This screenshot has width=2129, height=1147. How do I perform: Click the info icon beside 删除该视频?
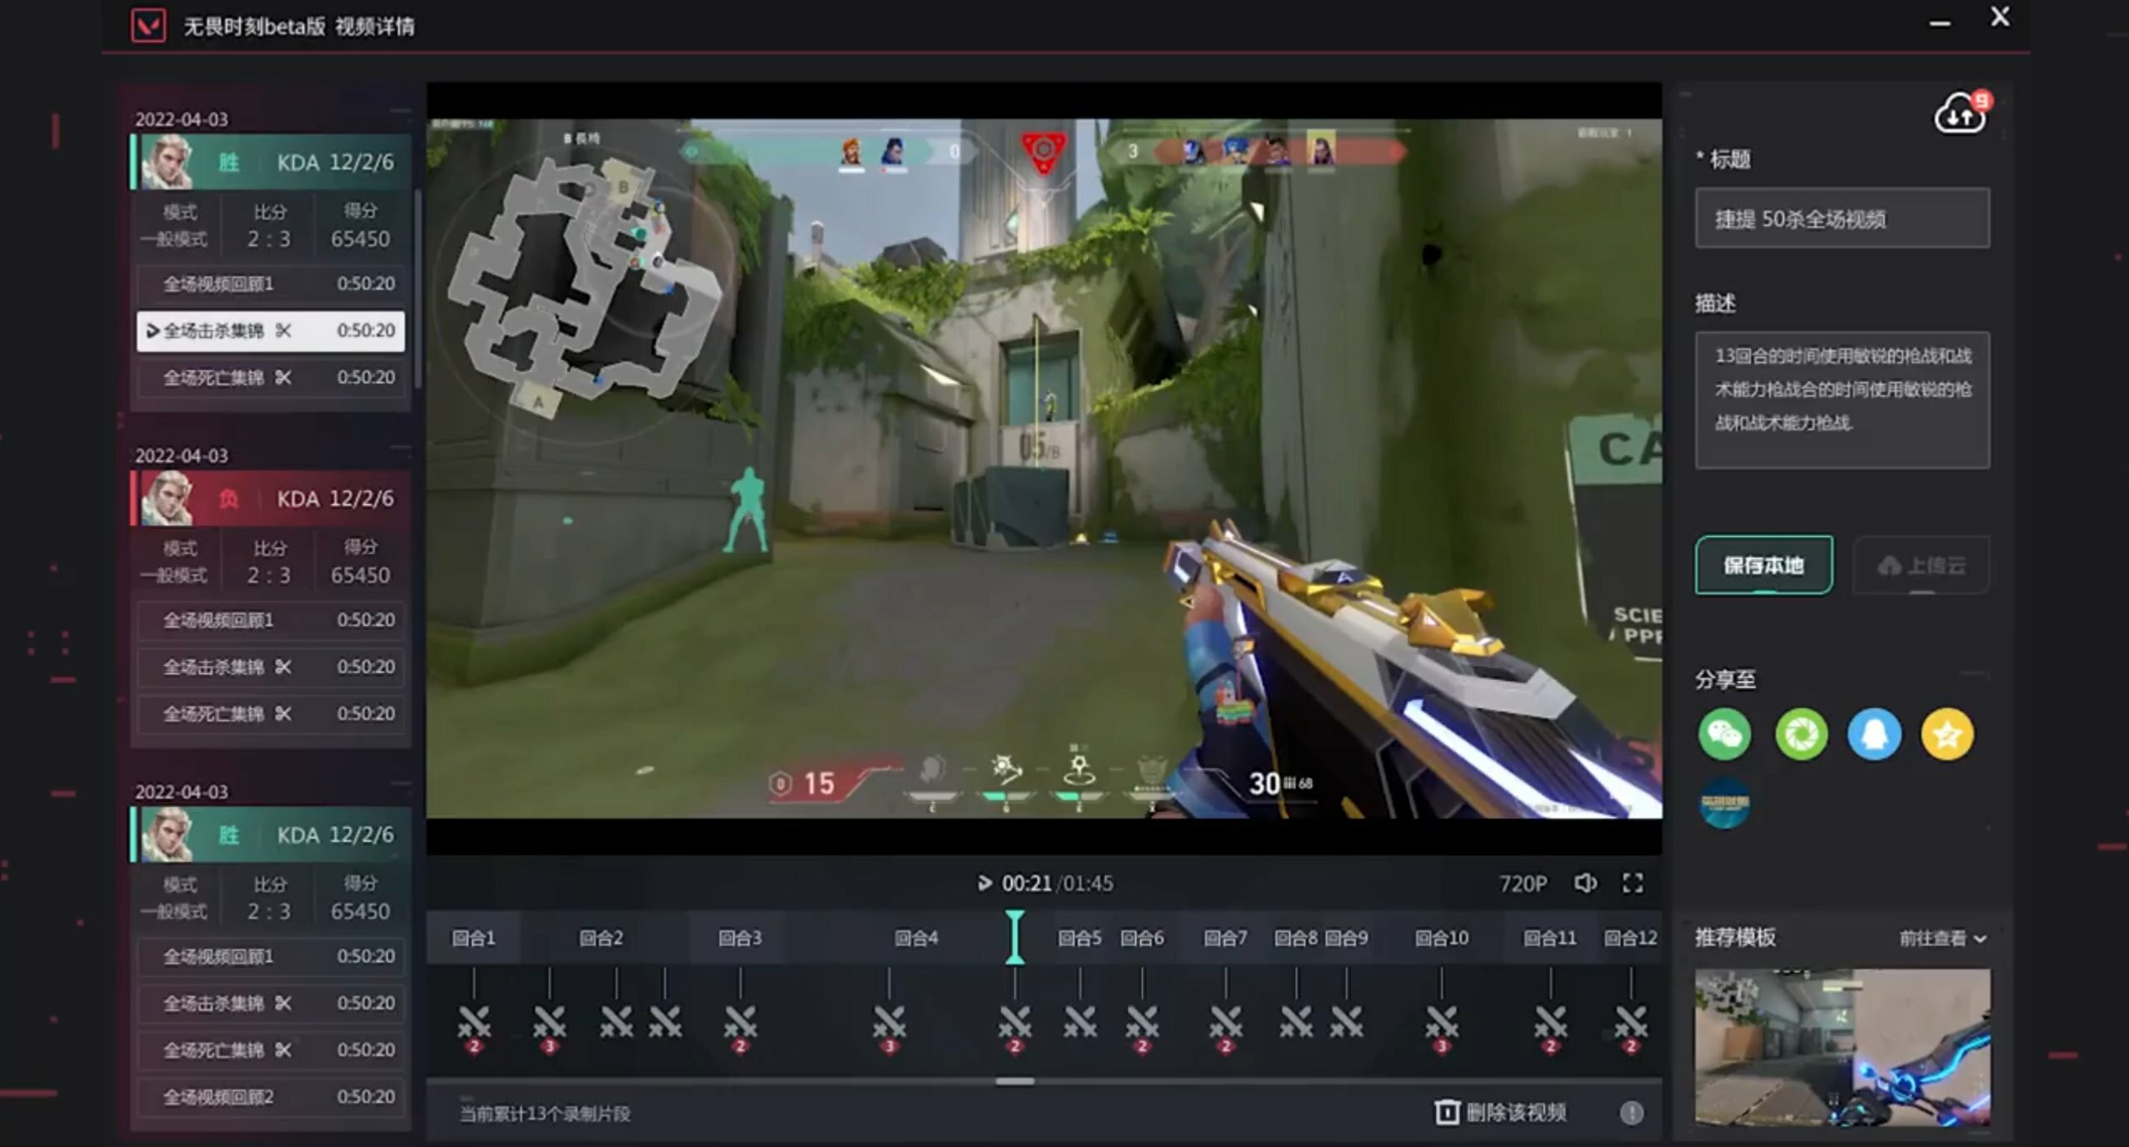1631,1113
